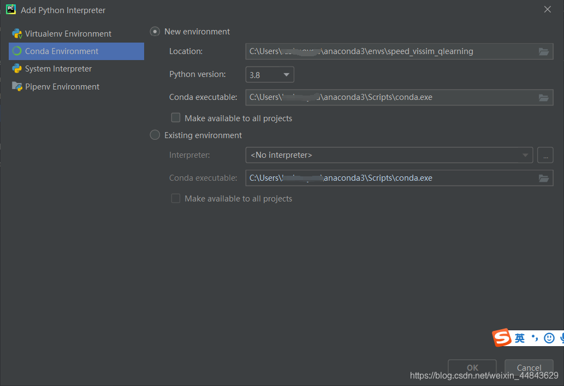Click the PyCharm logo in the title bar

coord(10,9)
